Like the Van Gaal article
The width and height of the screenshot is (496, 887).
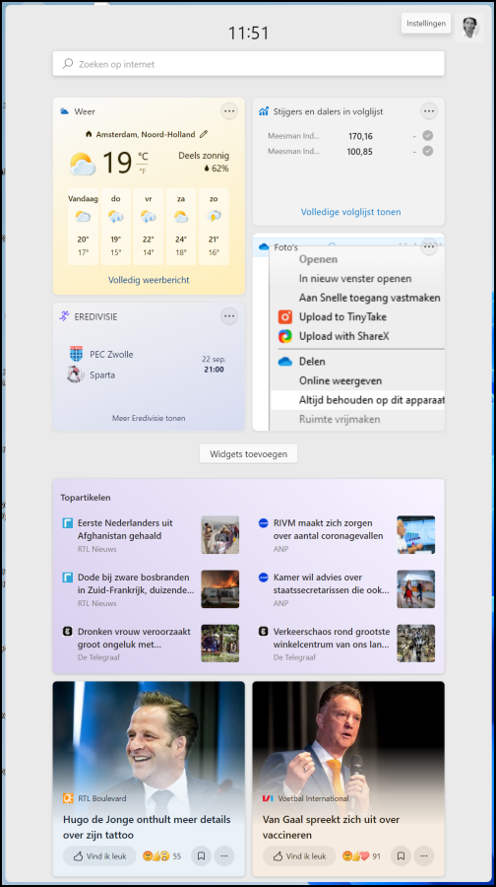[299, 856]
